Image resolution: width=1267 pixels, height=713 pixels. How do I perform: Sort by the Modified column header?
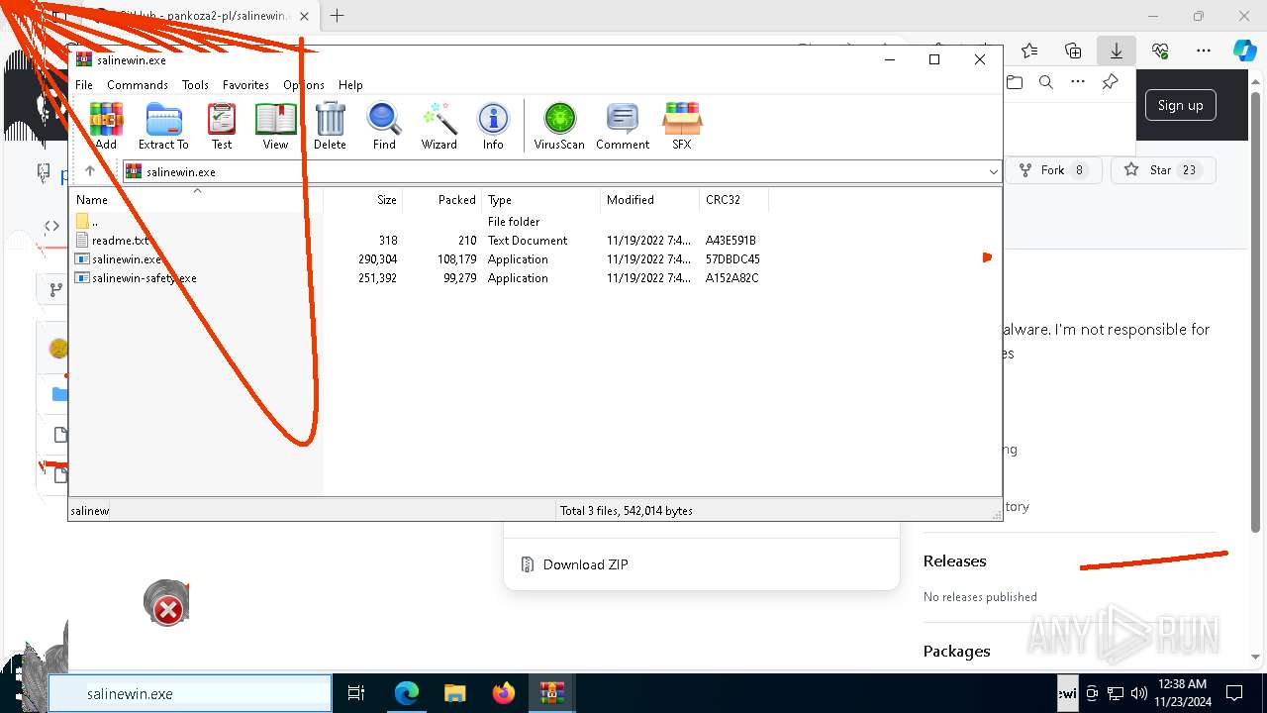(x=649, y=200)
